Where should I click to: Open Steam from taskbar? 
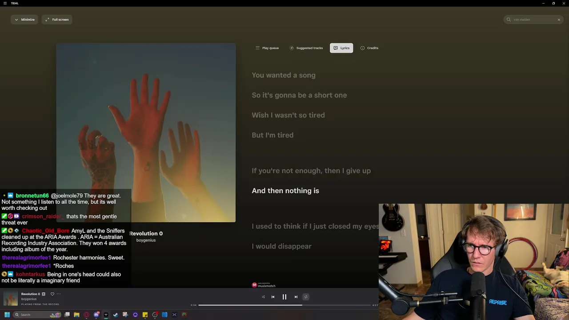tap(116, 315)
